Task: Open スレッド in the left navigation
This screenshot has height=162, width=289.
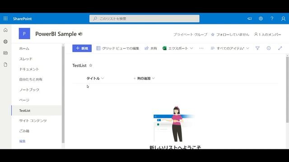Action: point(26,59)
